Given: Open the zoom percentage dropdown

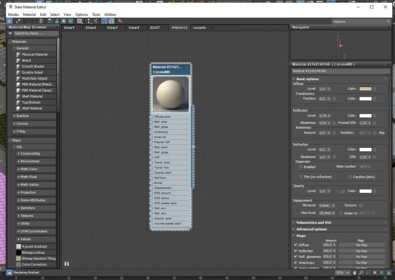Looking at the screenshot, I should pyautogui.click(x=348, y=273).
